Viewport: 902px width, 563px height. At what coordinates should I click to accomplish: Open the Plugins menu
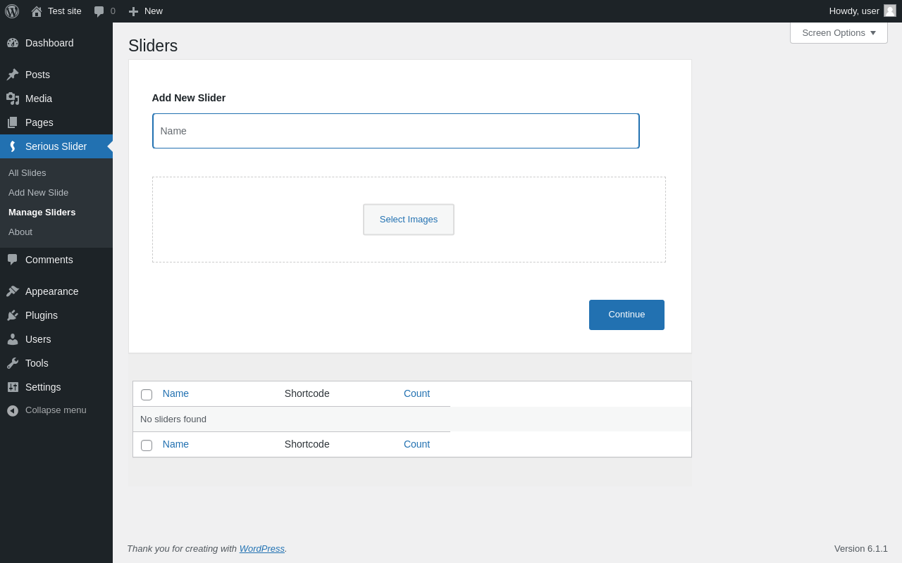tap(56, 315)
